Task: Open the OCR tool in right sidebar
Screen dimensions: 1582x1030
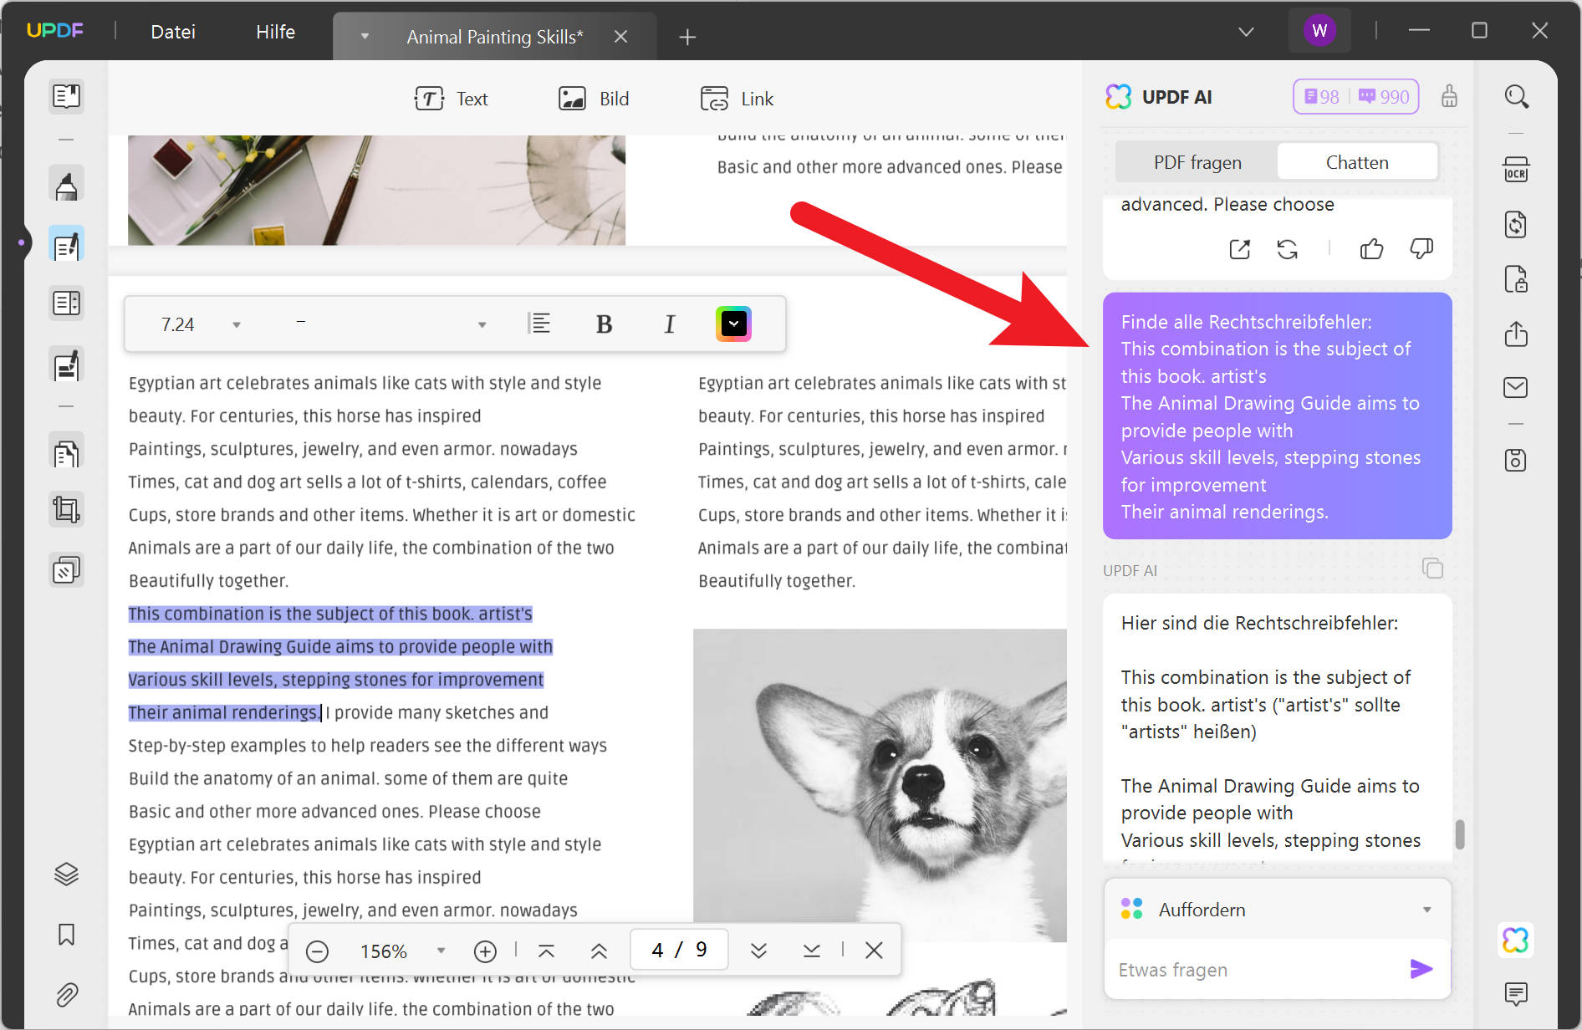Action: click(x=1515, y=170)
